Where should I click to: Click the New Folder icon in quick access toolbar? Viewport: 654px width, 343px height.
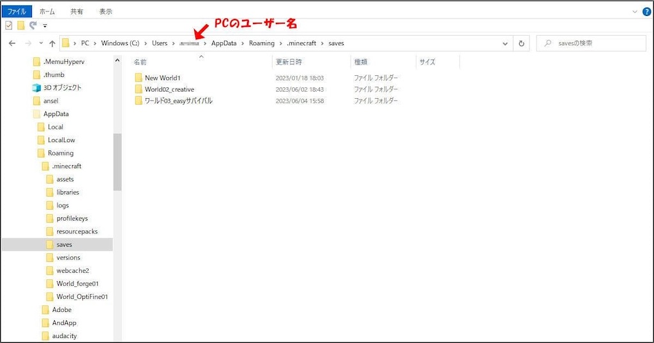(x=21, y=26)
